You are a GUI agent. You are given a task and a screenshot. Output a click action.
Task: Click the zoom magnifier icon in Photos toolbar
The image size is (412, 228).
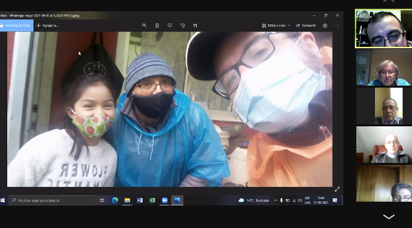coord(144,25)
